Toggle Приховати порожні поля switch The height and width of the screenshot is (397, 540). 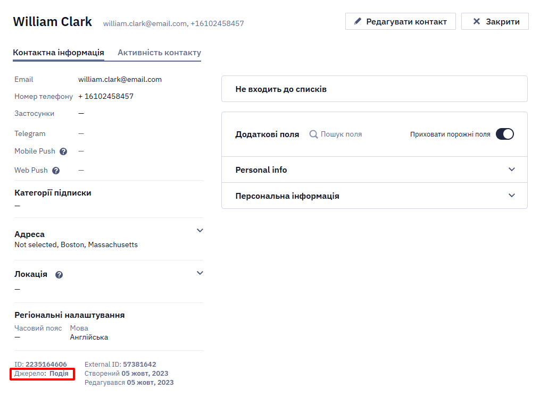point(505,134)
